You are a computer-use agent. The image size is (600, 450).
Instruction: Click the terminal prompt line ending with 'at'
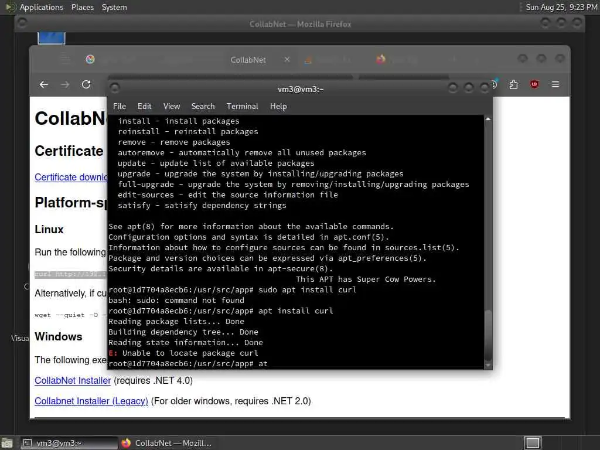tap(188, 363)
